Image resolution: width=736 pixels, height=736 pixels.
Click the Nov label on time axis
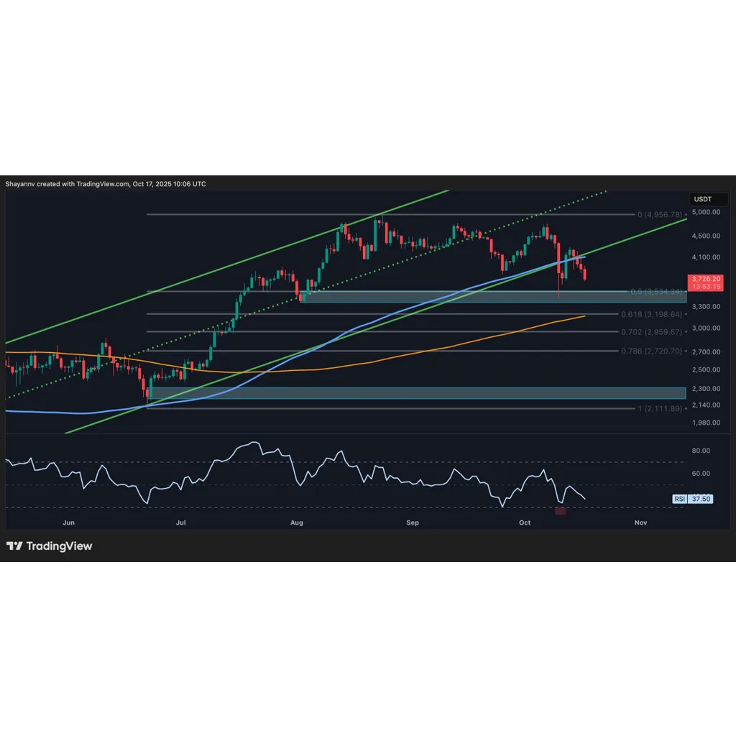click(640, 523)
